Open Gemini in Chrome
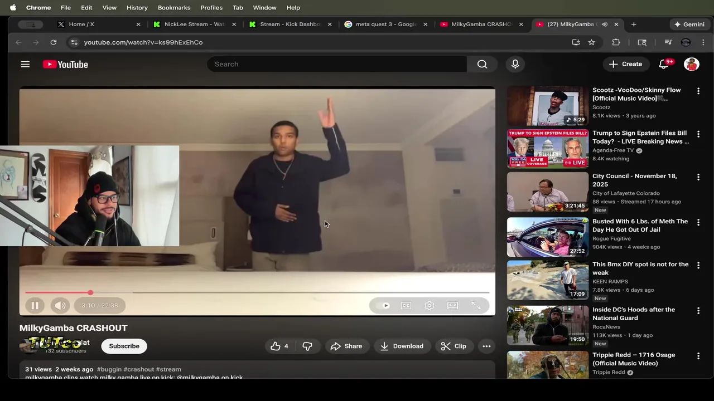The height and width of the screenshot is (401, 714). pos(689,25)
